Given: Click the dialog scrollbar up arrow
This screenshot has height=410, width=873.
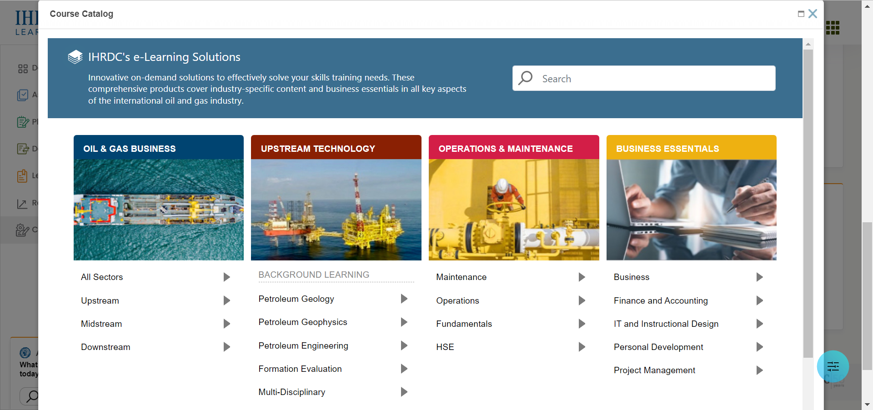Looking at the screenshot, I should pos(808,44).
